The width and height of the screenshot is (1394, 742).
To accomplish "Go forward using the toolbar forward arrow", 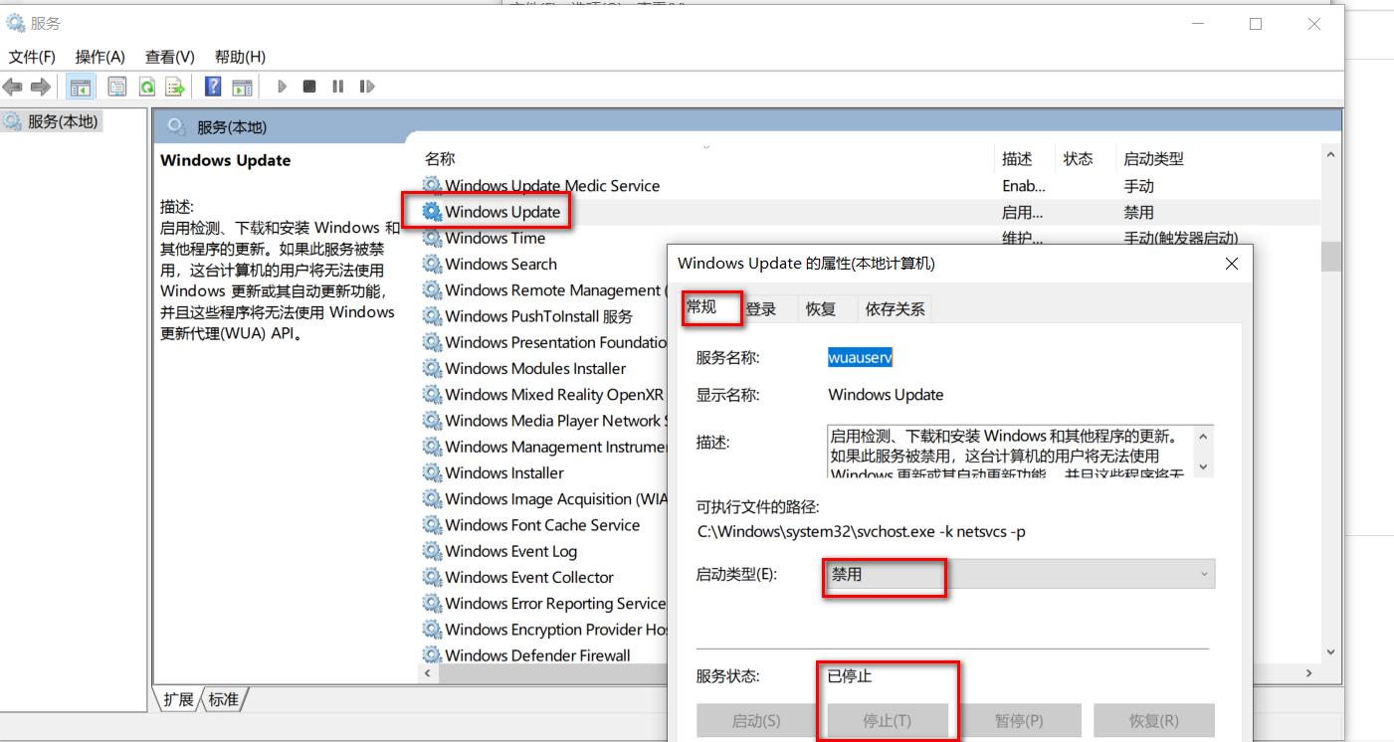I will pos(40,87).
